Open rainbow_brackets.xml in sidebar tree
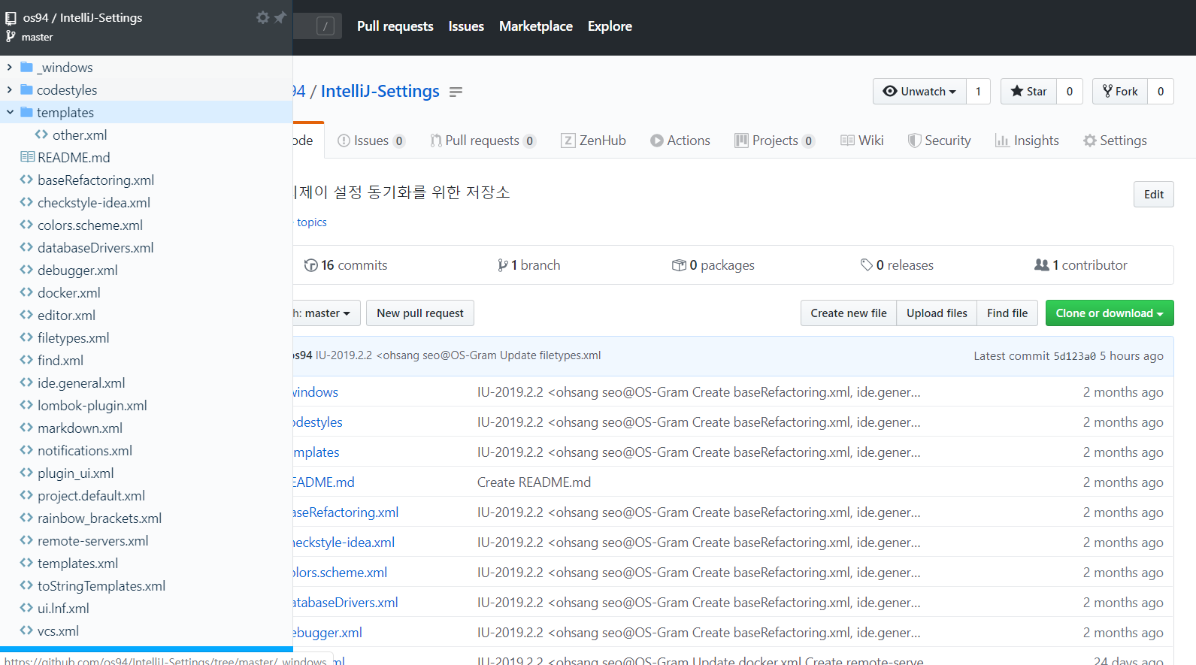 [100, 518]
